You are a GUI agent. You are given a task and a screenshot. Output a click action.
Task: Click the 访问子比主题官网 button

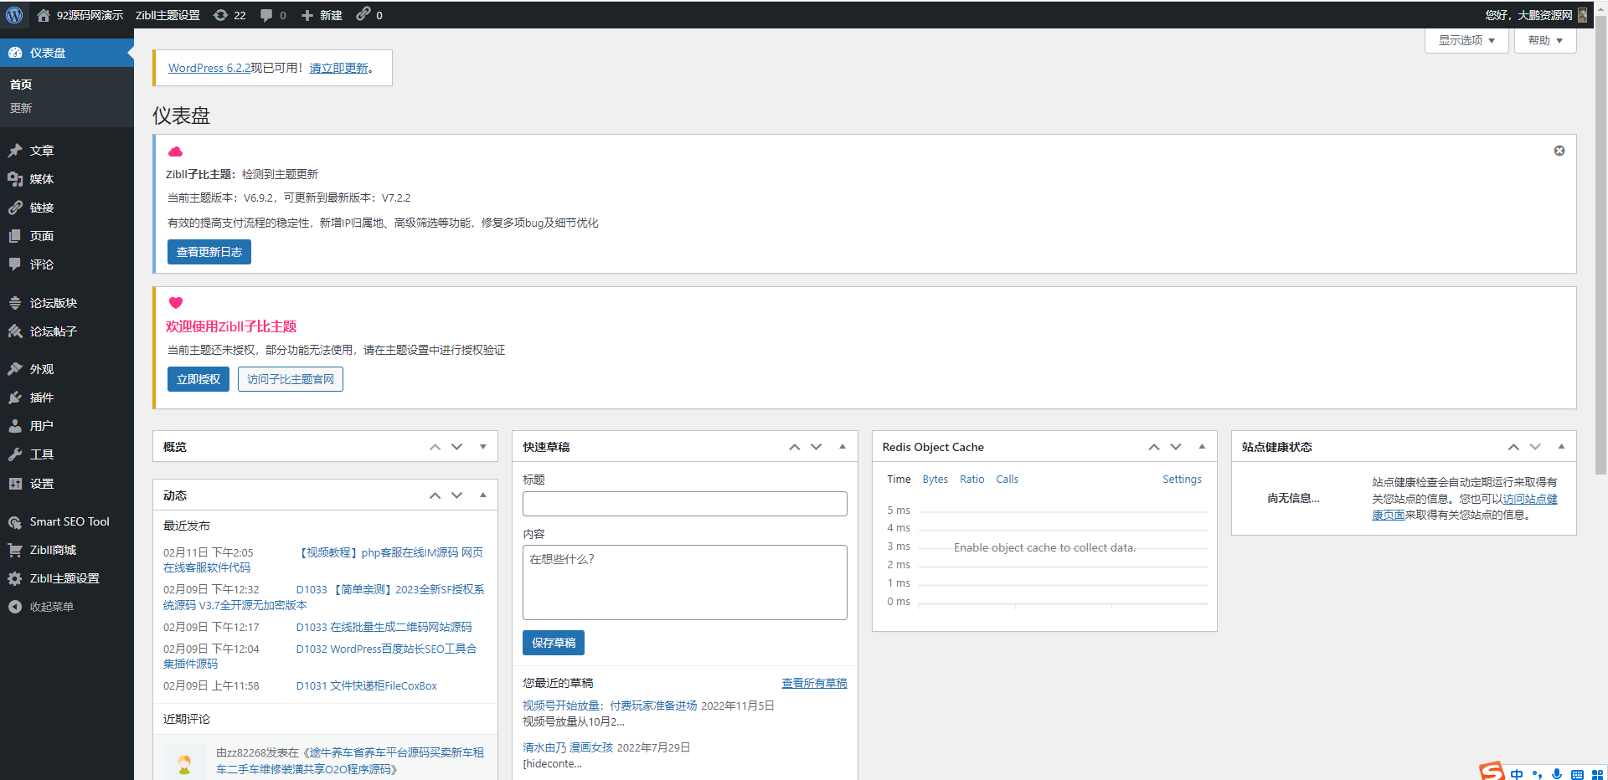tap(291, 379)
